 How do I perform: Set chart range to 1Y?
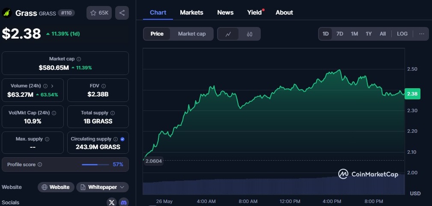(x=369, y=34)
